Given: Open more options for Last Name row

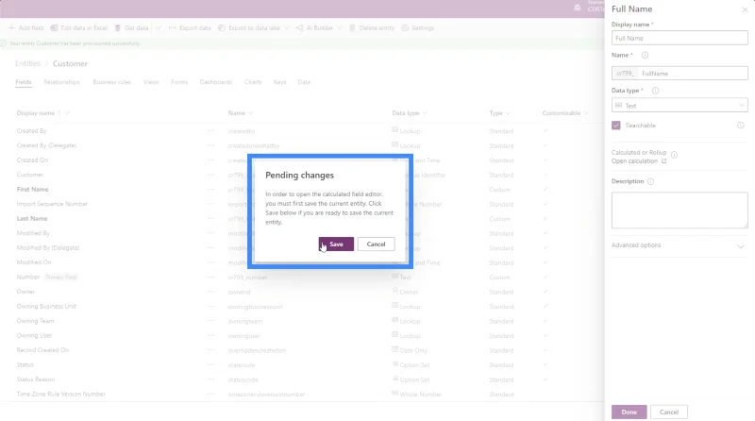Looking at the screenshot, I should coord(210,219).
